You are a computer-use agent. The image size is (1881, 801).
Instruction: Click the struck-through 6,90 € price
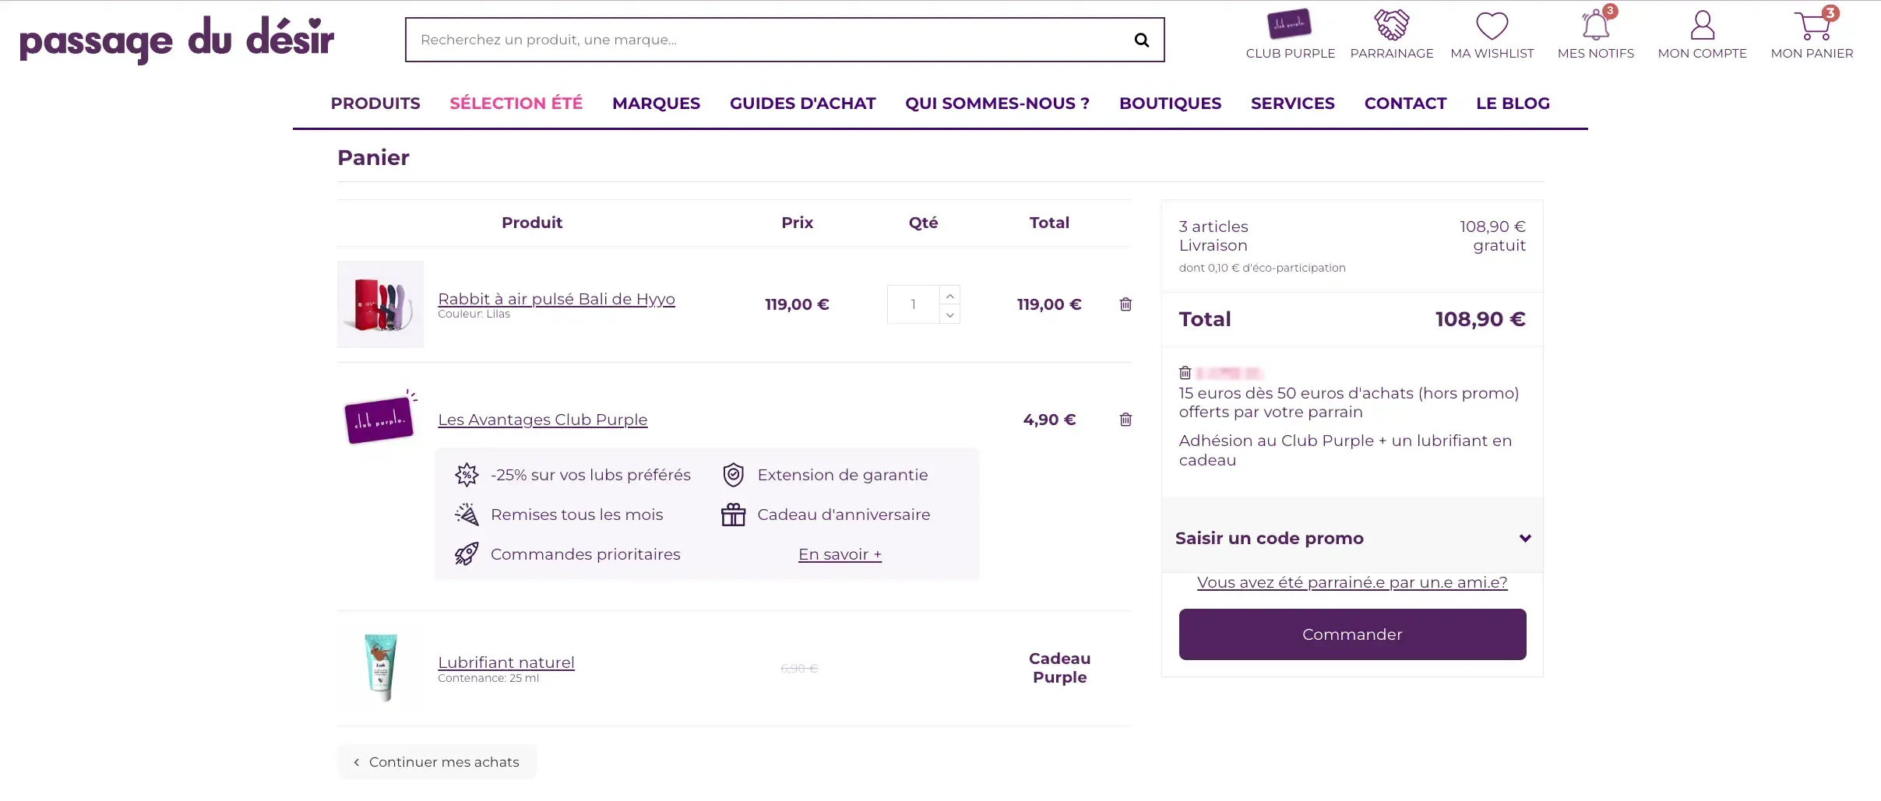[x=799, y=669]
